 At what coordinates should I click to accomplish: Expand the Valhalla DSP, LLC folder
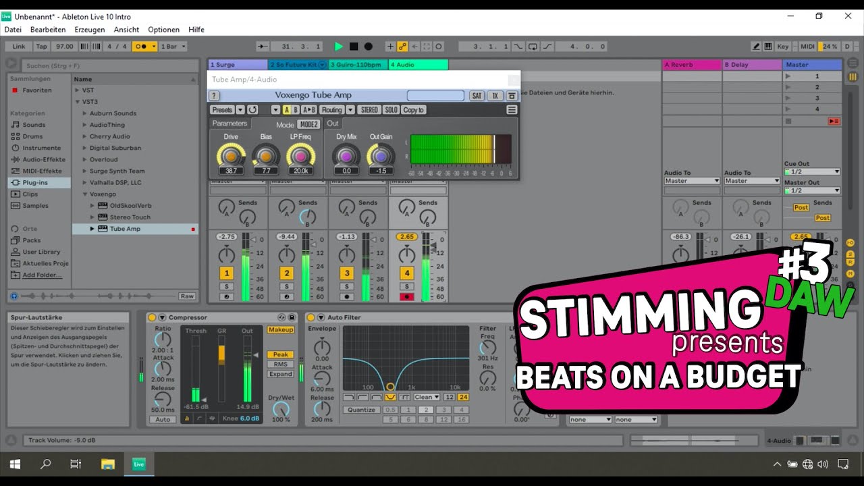84,183
